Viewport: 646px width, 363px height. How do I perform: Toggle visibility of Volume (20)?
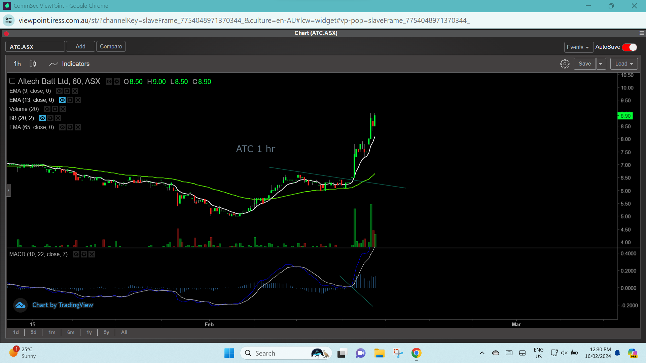coord(47,109)
